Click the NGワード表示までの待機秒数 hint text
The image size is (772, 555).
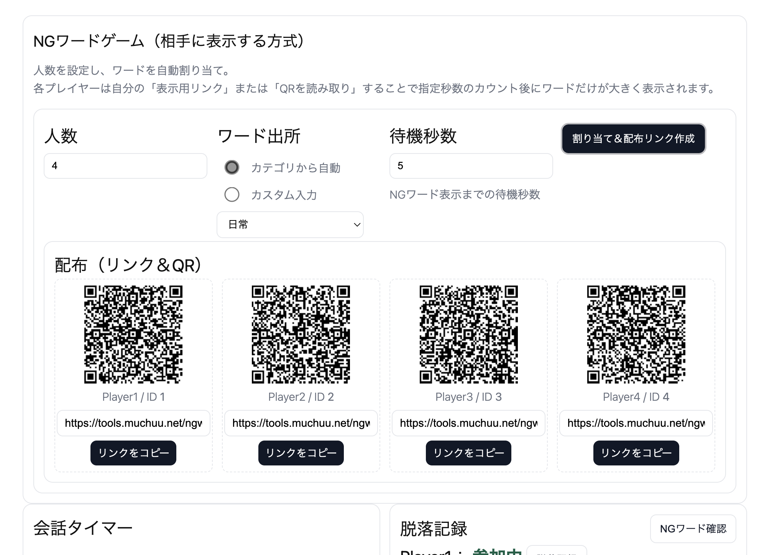pyautogui.click(x=465, y=194)
